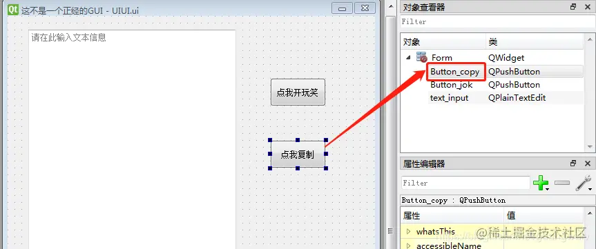This screenshot has height=249, width=596.
Task: Click into the 请在此输入文本信息 text area
Action: tap(133, 139)
